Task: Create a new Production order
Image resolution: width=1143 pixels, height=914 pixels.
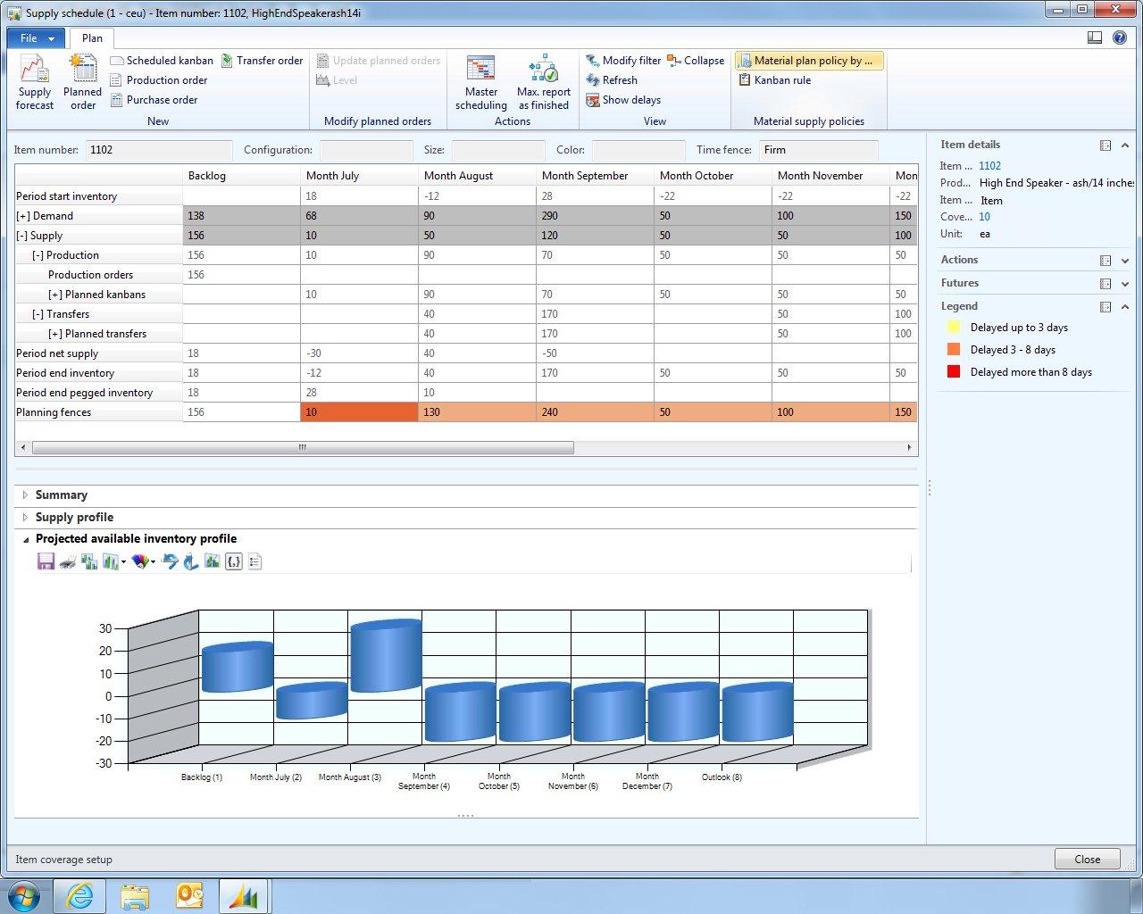Action: (159, 80)
